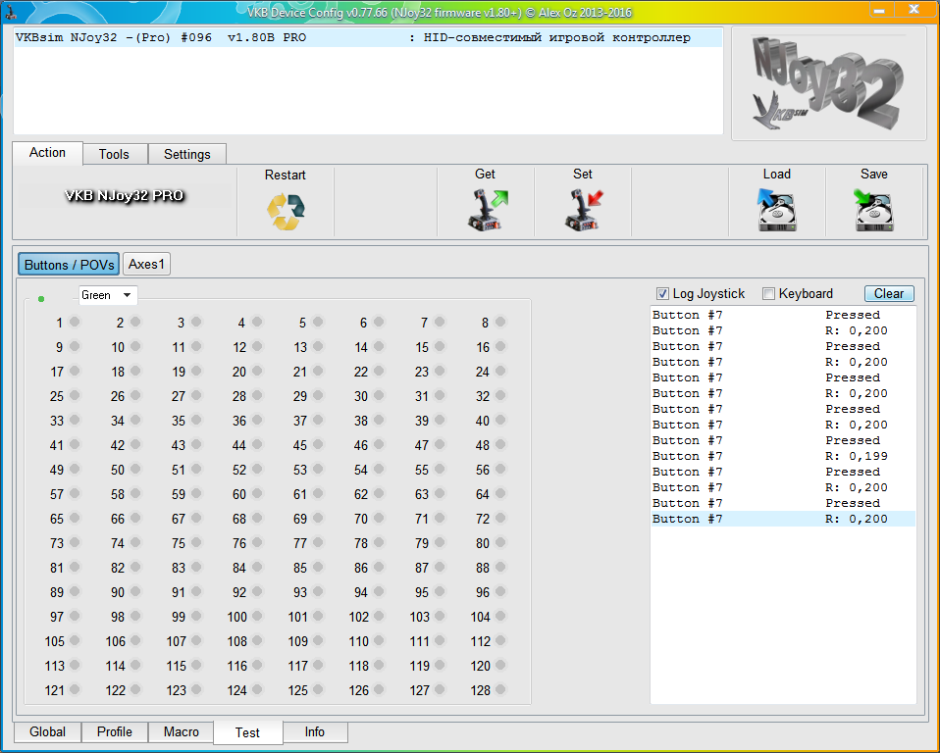Click button 72 indicator light
Screen dimensions: 940x753
tap(500, 518)
